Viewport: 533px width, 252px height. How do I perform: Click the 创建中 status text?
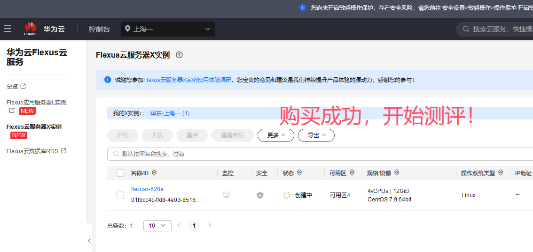point(304,195)
